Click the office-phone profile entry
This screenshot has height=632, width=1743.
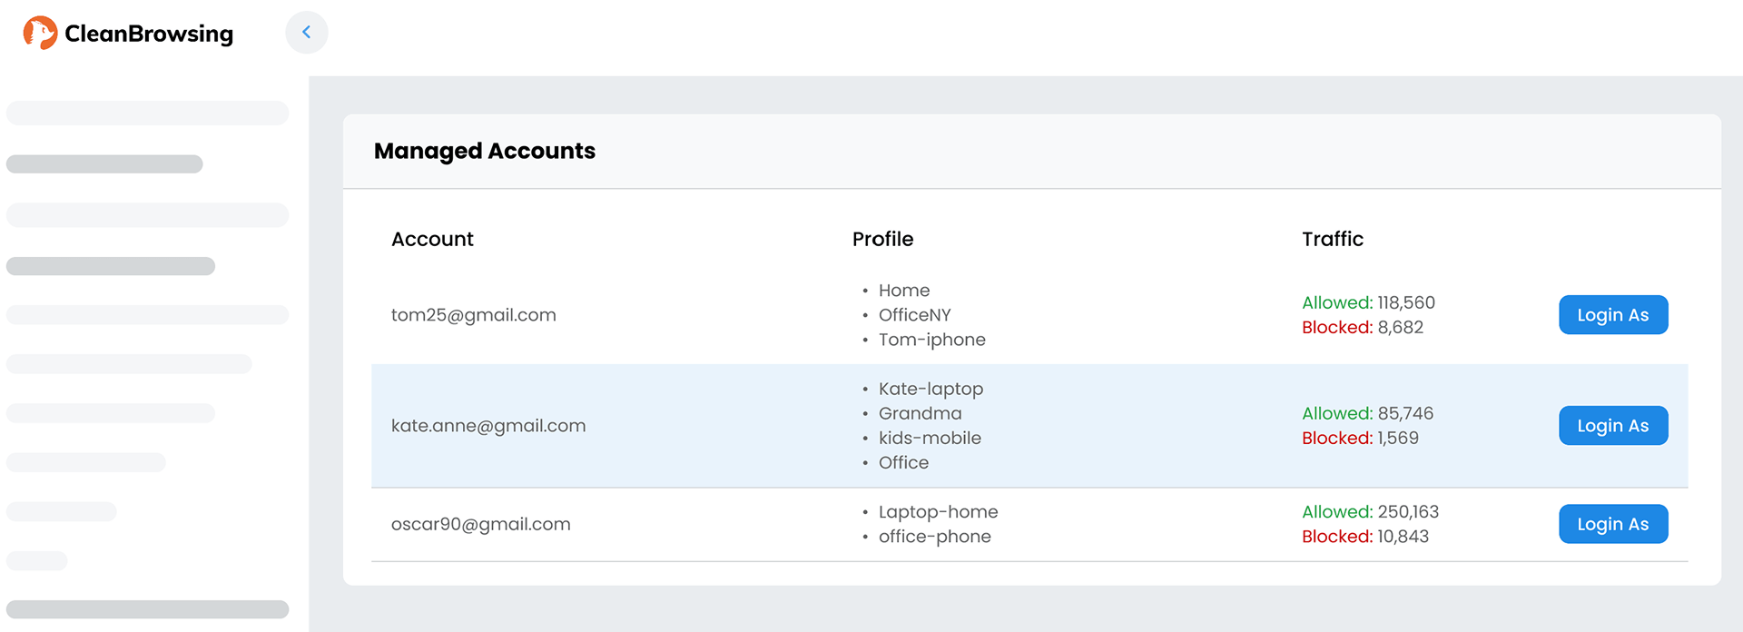[x=934, y=537]
